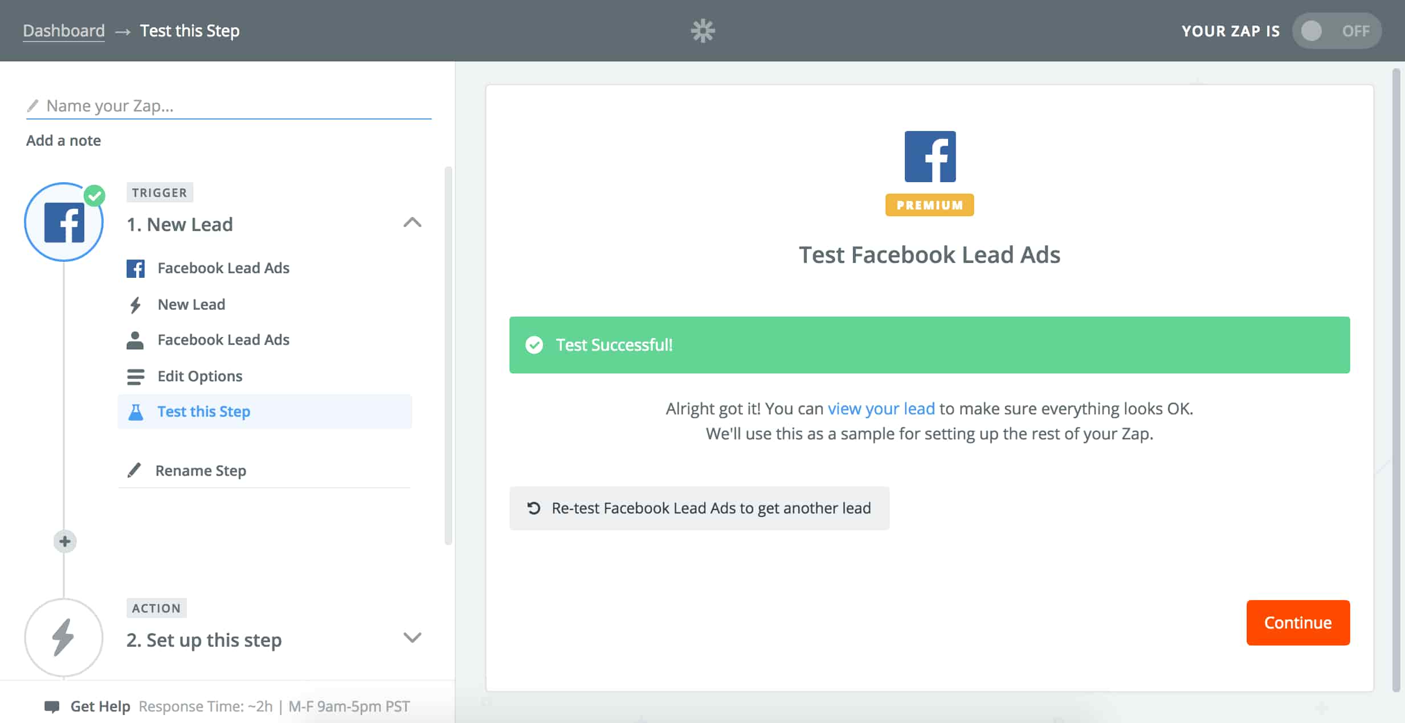Click 'Test this Step' breadcrumb text in header
The height and width of the screenshot is (723, 1405).
click(x=190, y=31)
